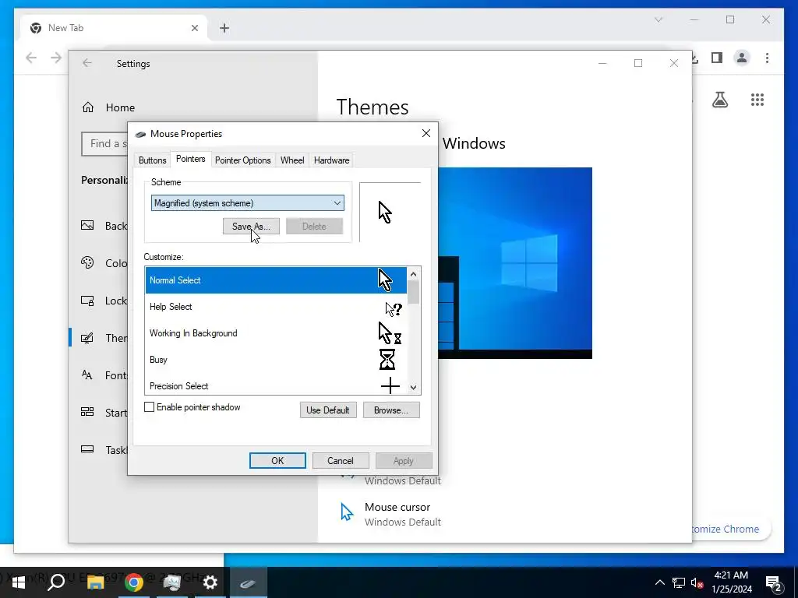Open Fonts icon in Settings sidebar
798x598 pixels.
pyautogui.click(x=87, y=375)
